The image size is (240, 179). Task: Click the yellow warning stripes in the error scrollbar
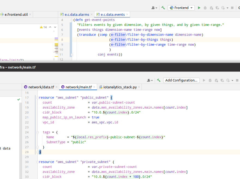[x=56, y=45]
